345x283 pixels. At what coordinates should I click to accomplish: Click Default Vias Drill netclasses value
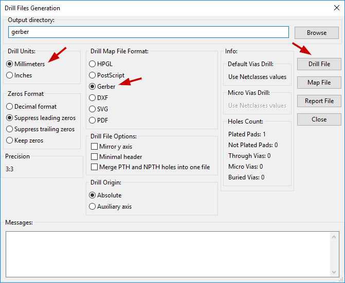click(257, 77)
